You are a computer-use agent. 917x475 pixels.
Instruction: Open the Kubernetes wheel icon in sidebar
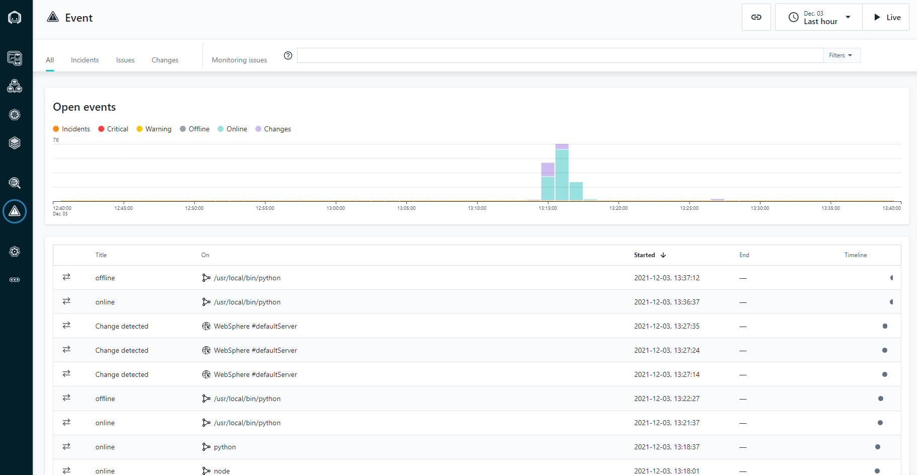click(15, 115)
